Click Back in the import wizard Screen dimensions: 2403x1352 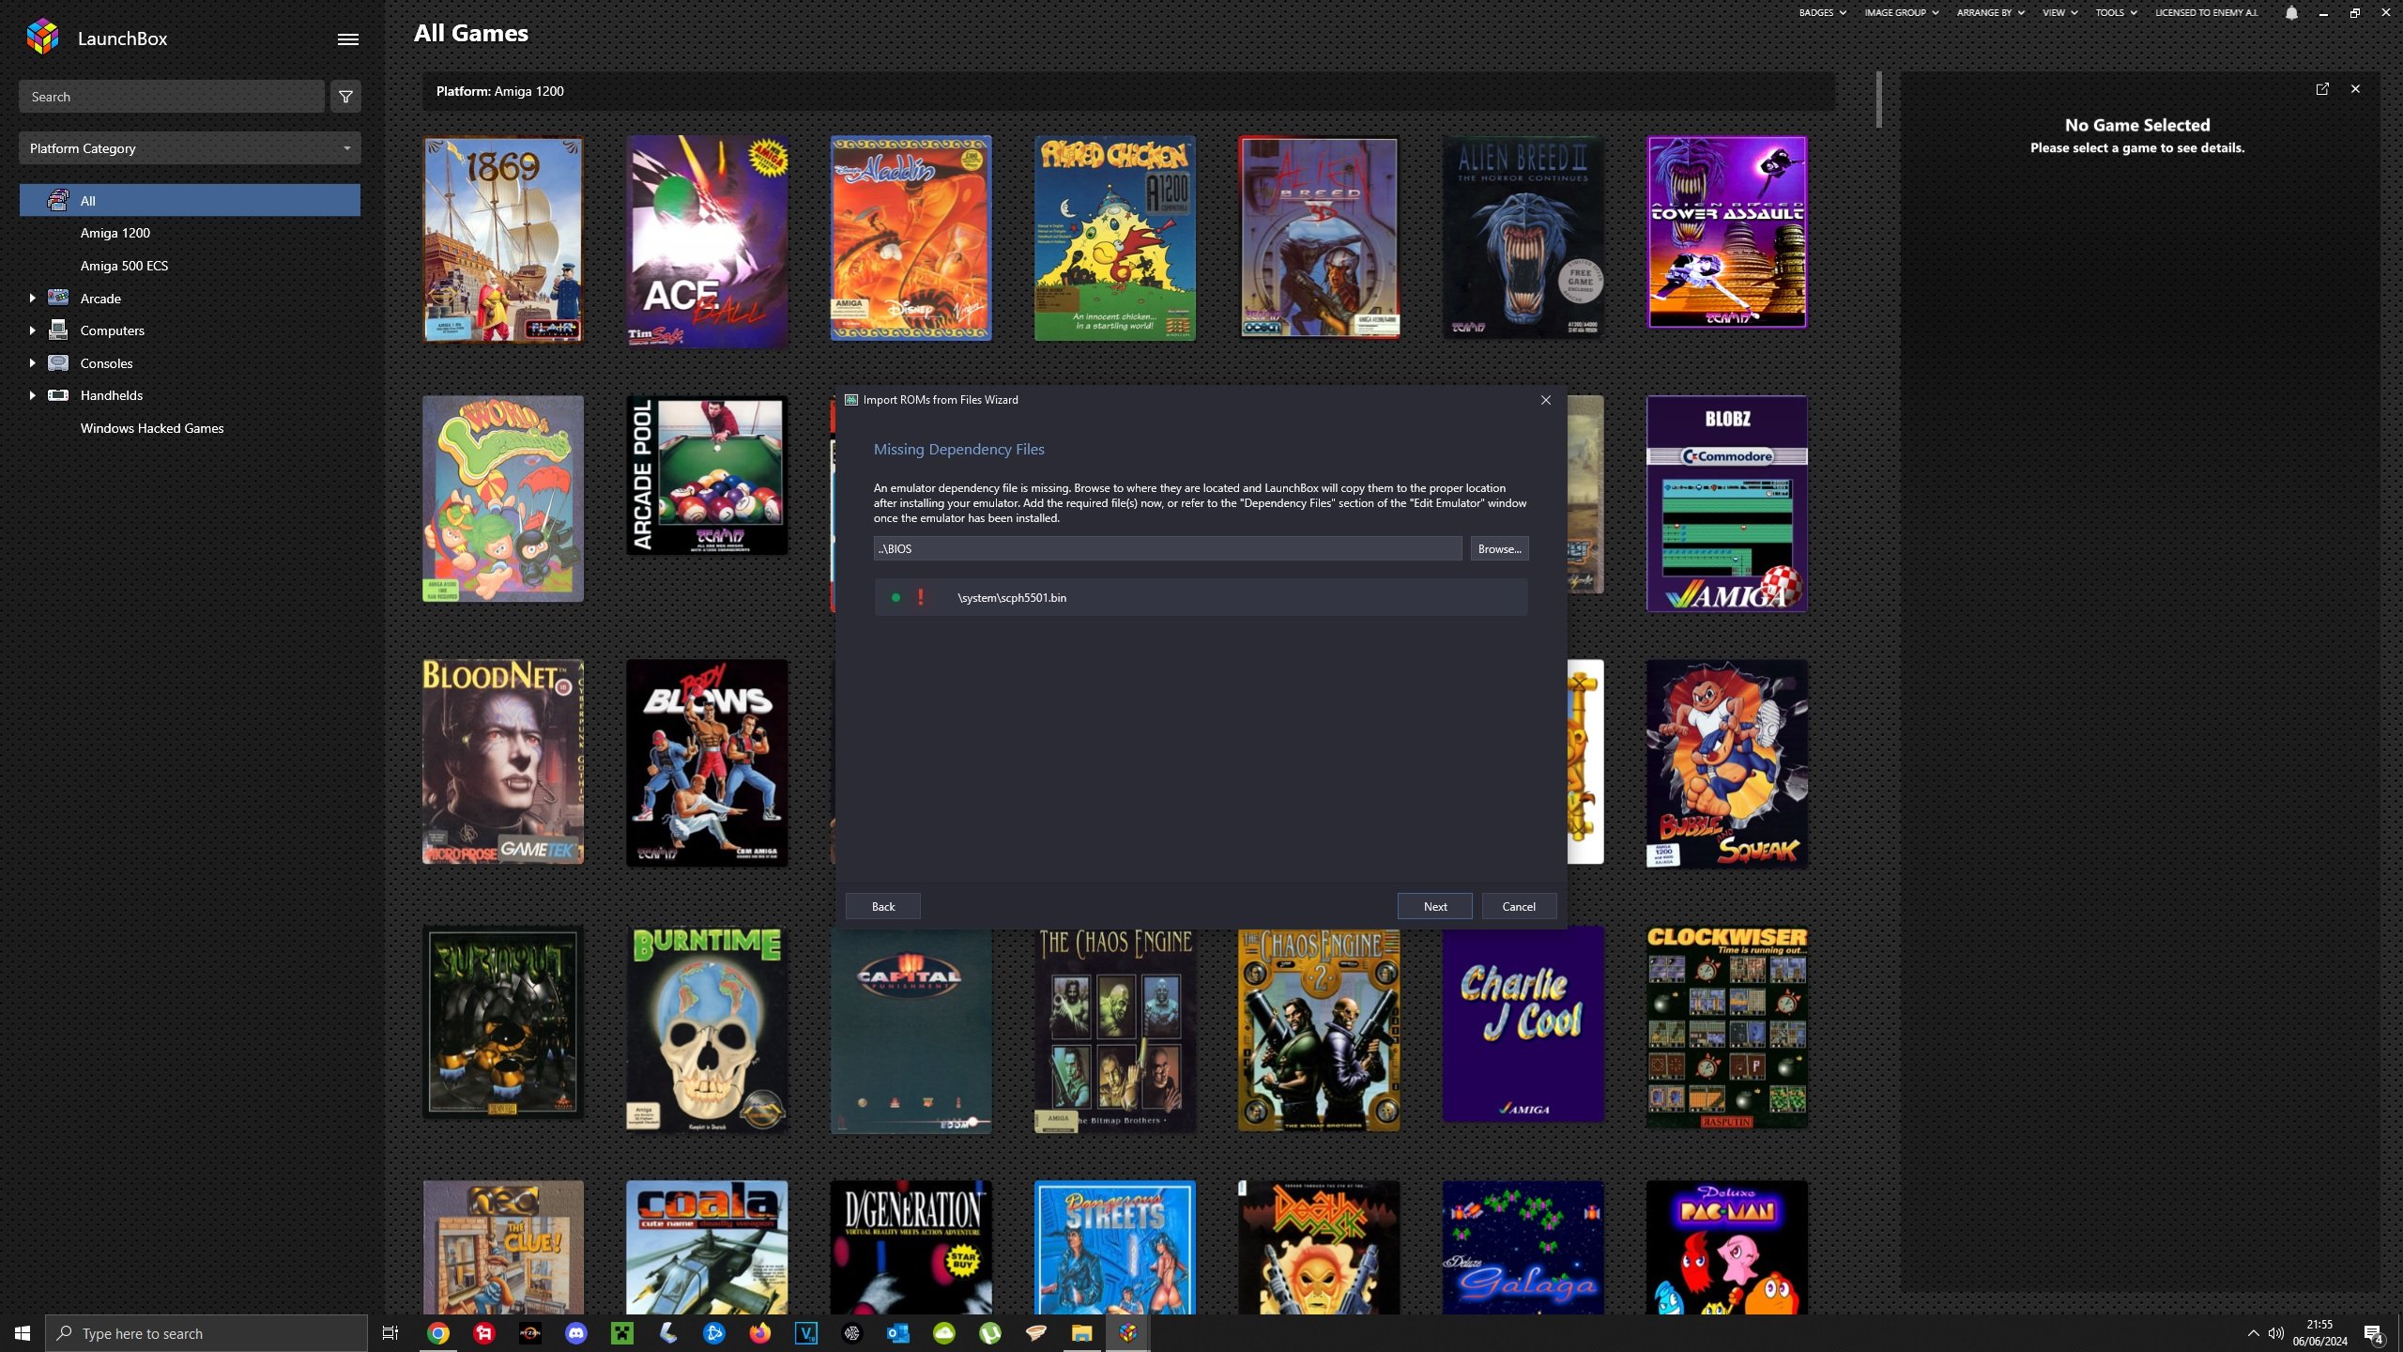[882, 906]
